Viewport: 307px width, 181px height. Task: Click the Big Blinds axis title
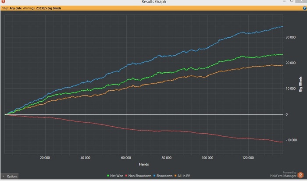pos(300,84)
